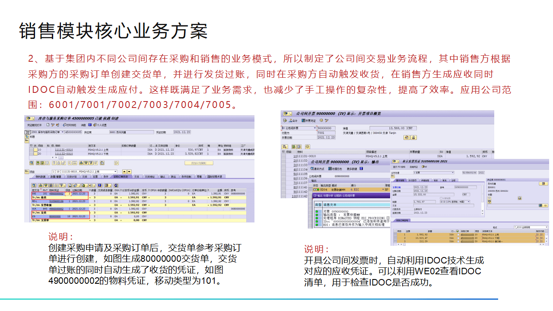Open the 支付款项 tab in invoice window
The height and width of the screenshot is (311, 553).
tap(413, 181)
